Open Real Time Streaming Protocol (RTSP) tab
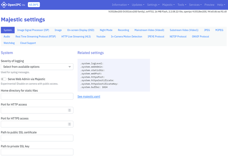This screenshot has height=156, width=228. pyautogui.click(x=36, y=36)
